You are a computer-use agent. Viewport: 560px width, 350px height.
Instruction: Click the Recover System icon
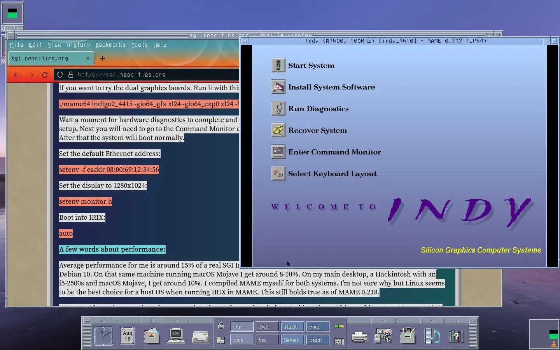278,130
